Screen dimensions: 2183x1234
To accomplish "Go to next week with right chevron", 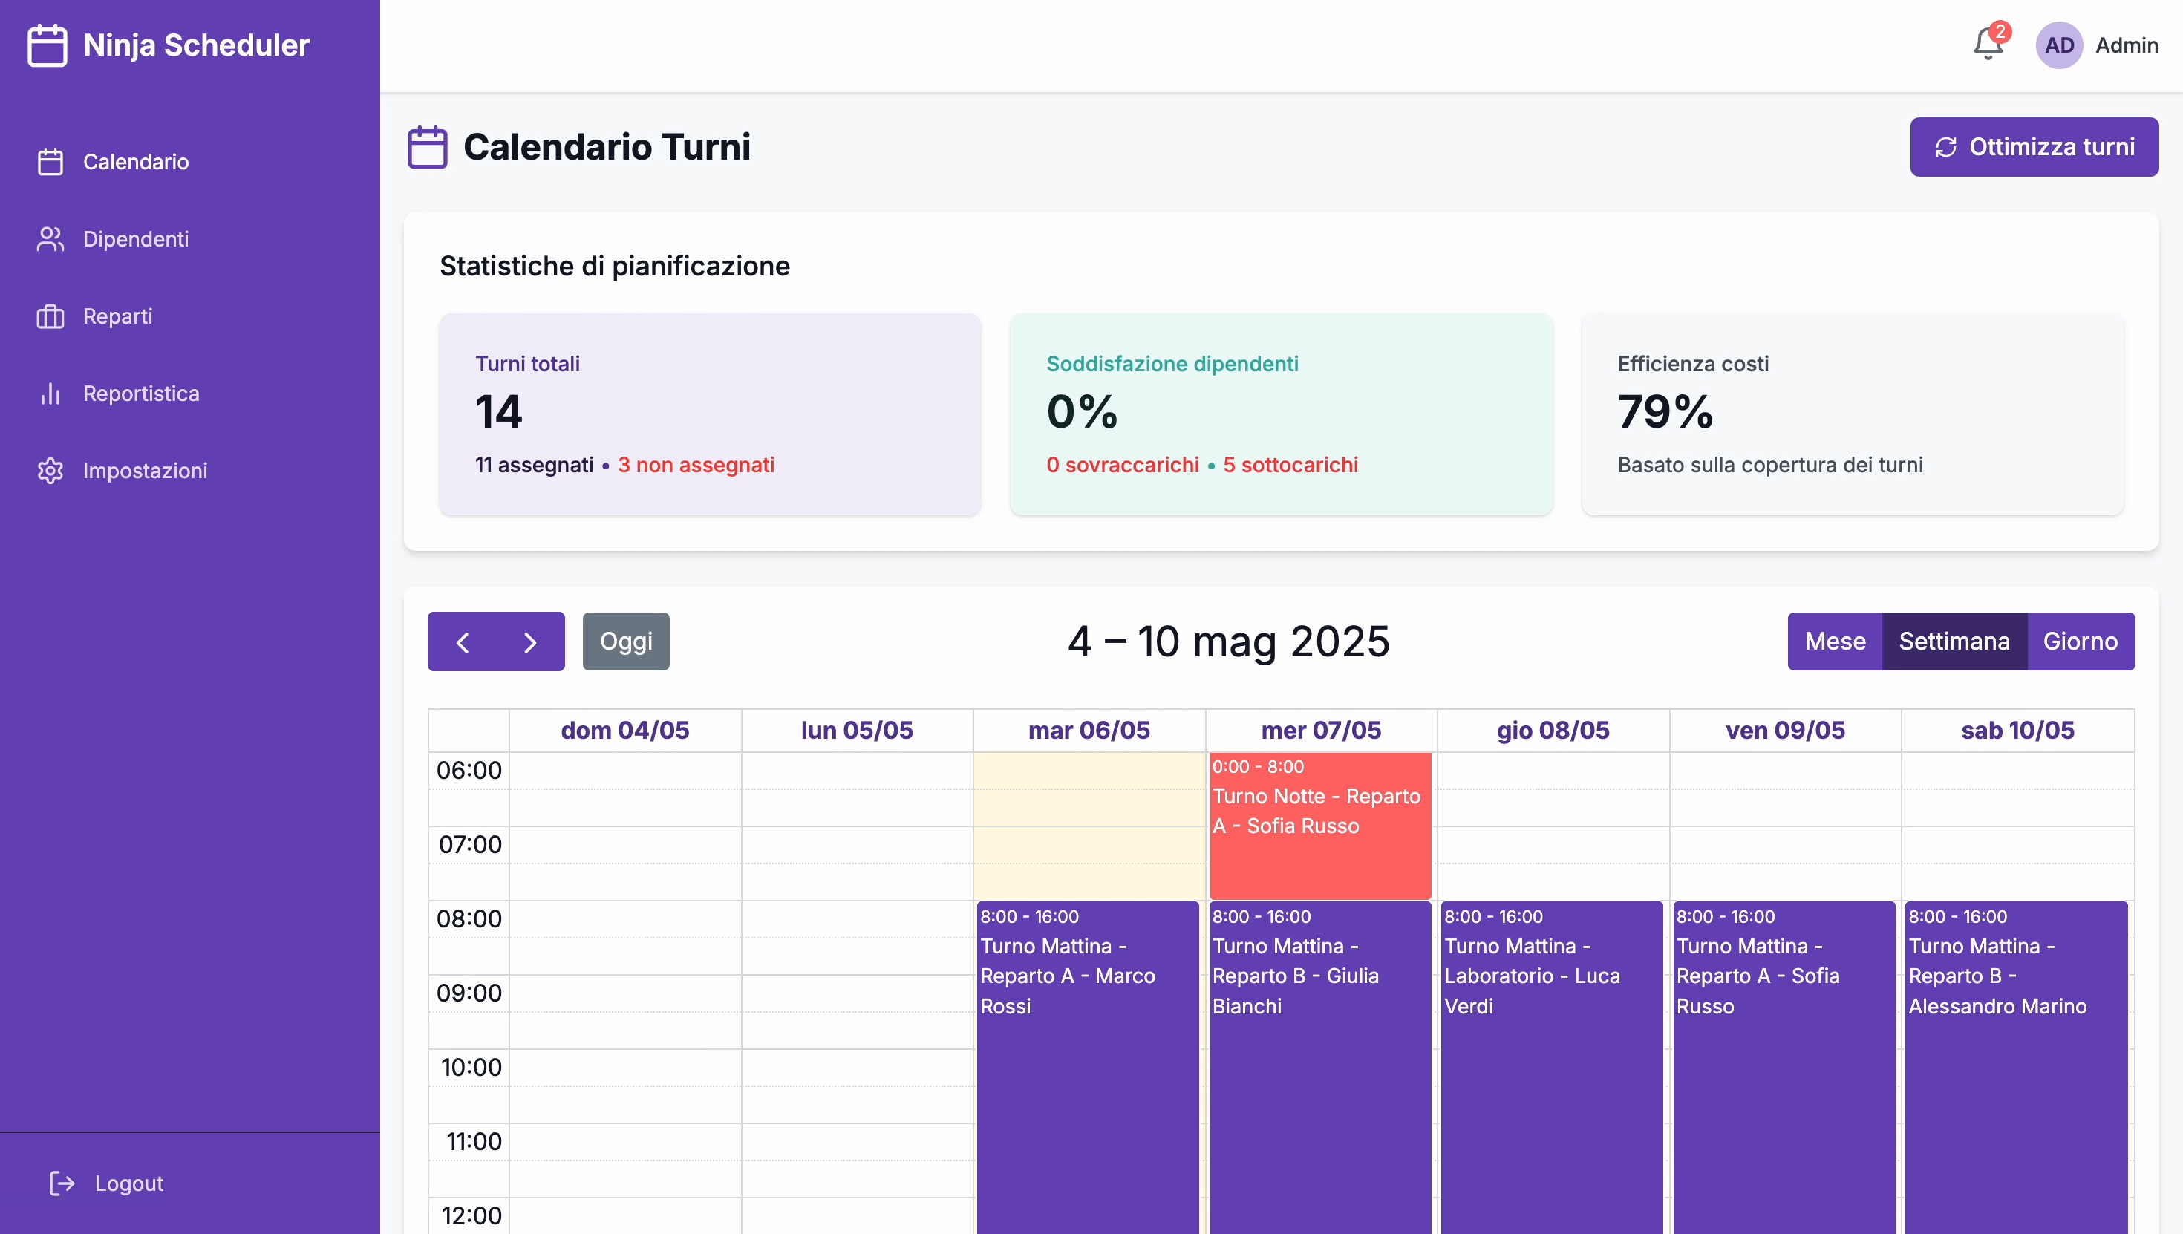I will tap(530, 642).
